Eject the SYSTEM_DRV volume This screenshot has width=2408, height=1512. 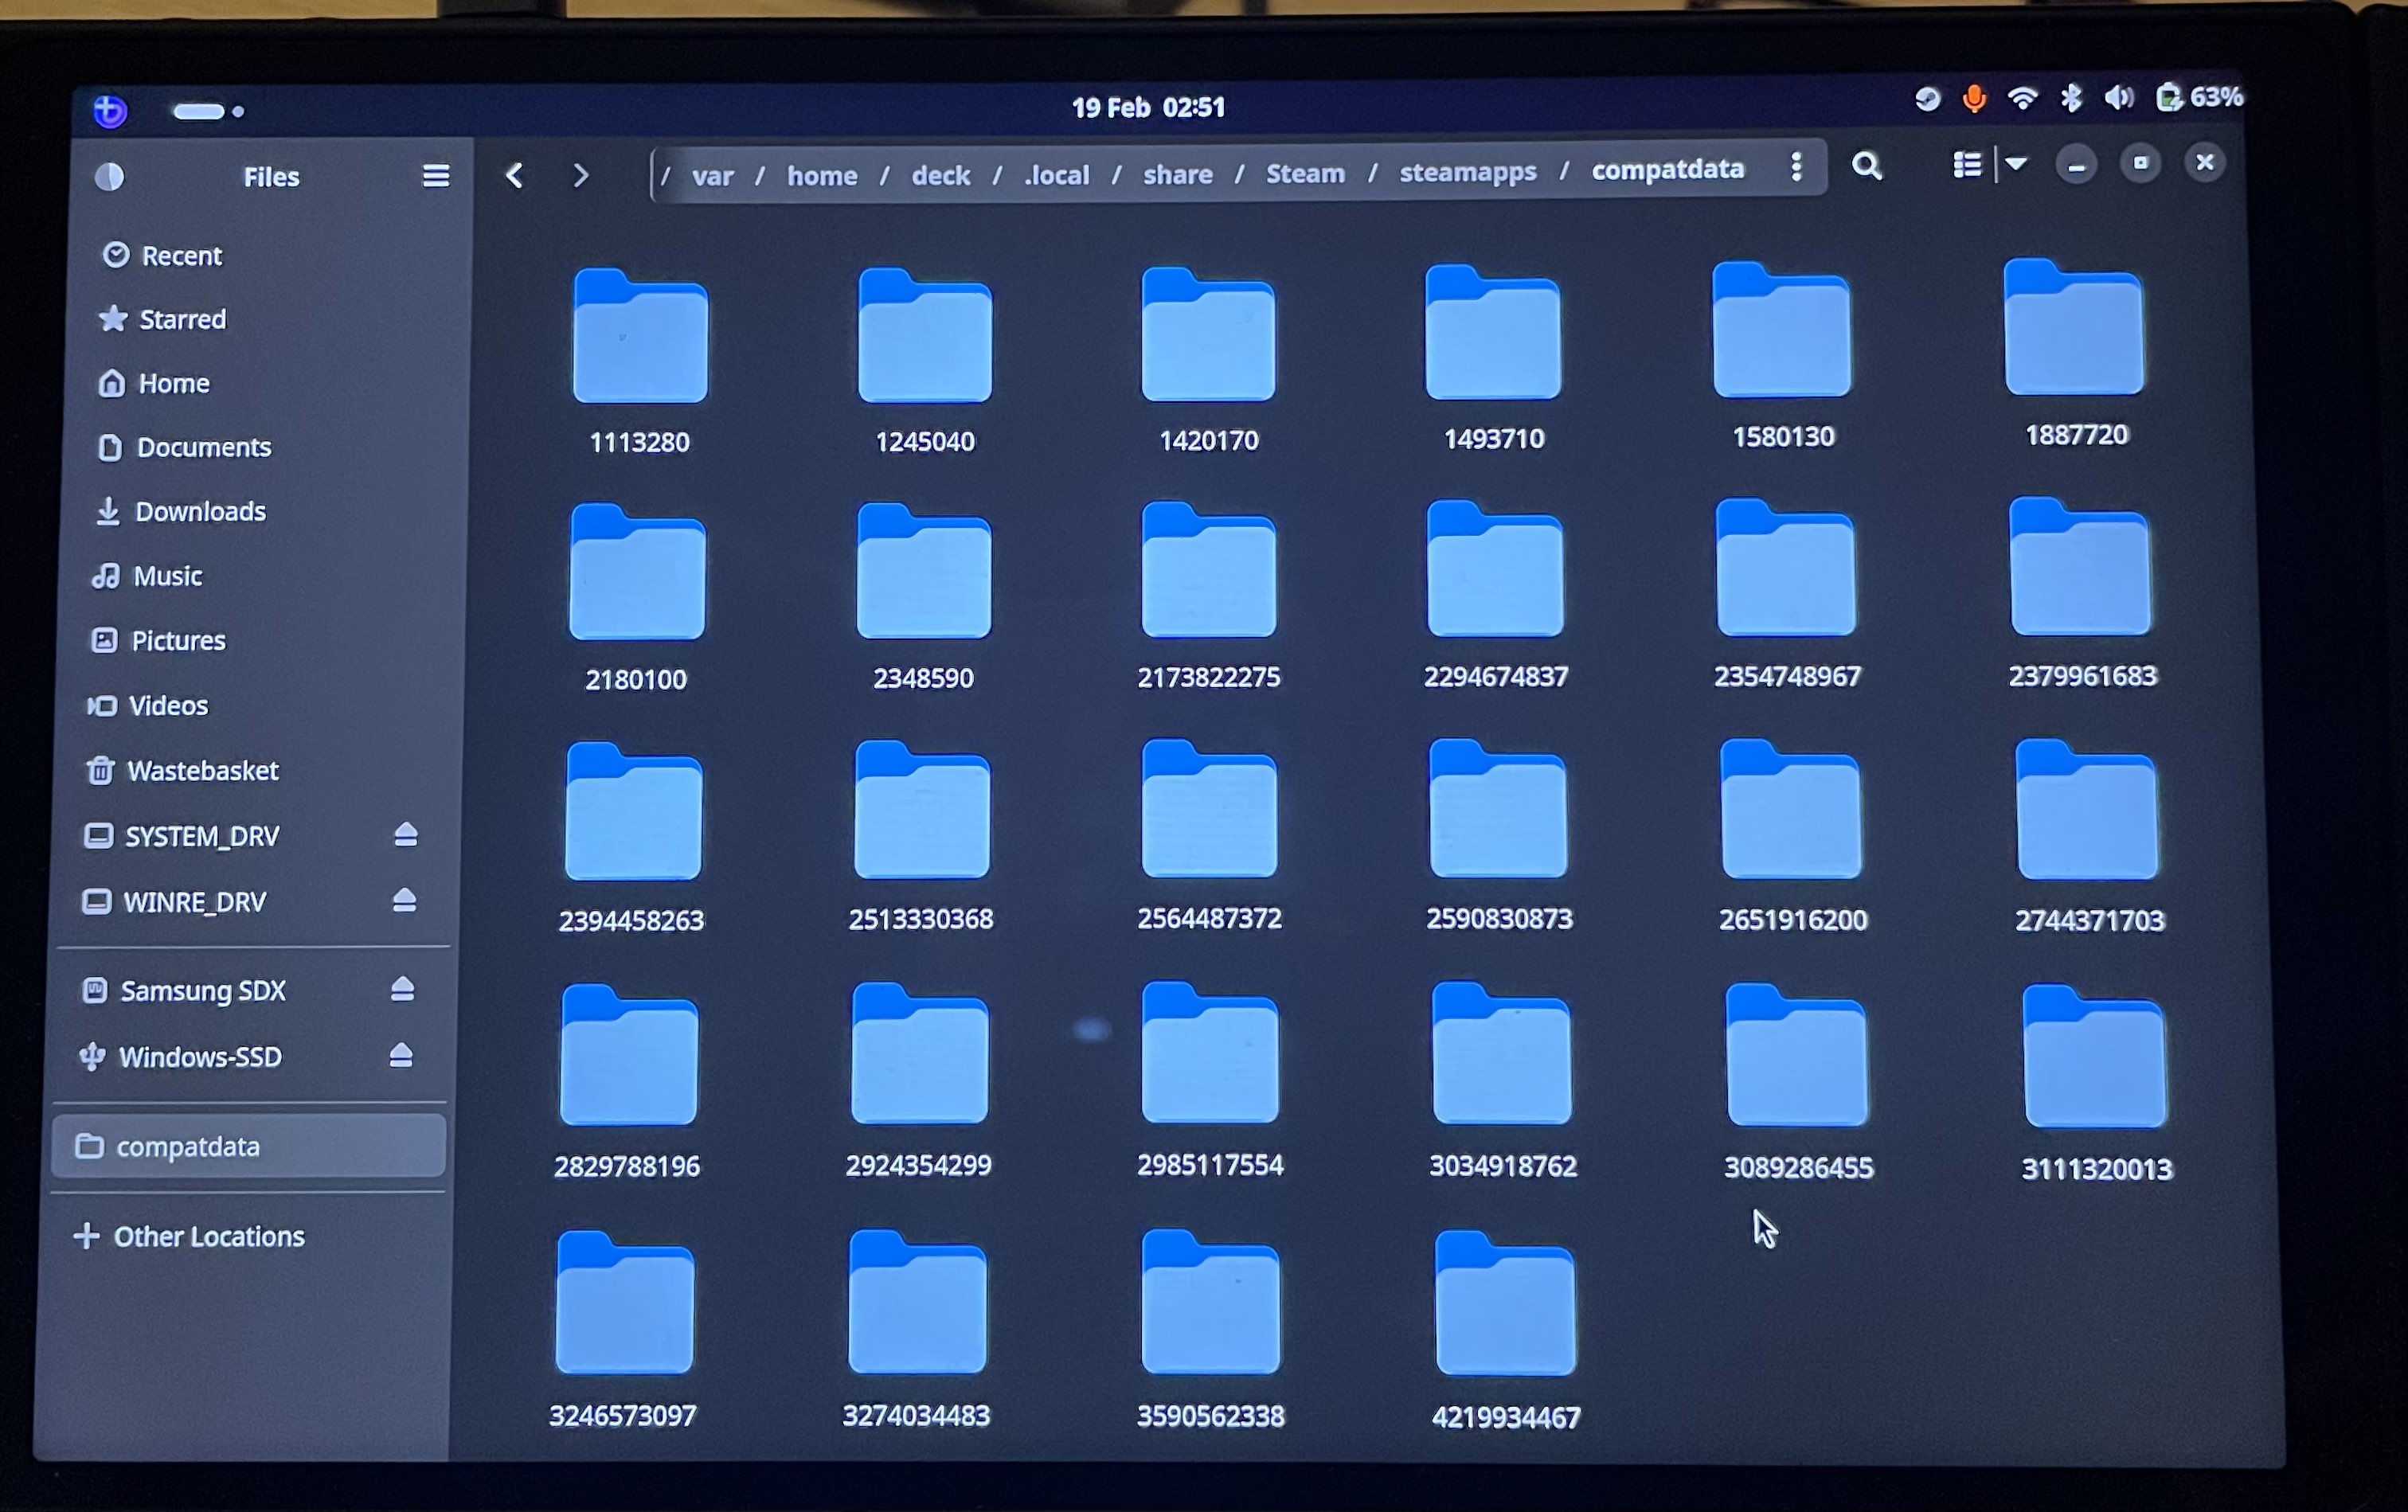pos(405,834)
